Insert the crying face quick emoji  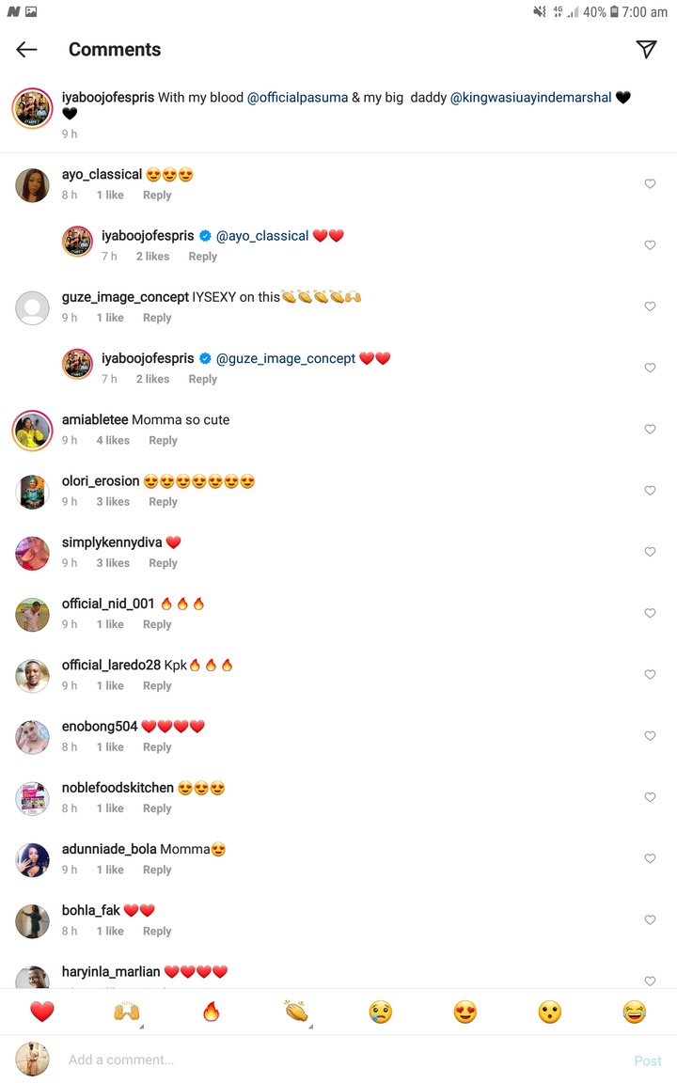click(x=381, y=1012)
